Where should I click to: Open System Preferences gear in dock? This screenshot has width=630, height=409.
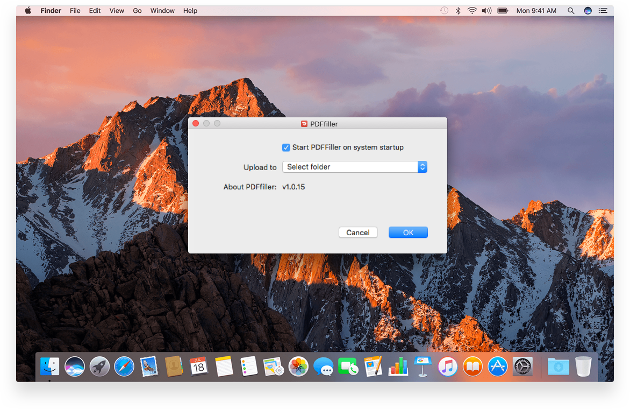522,366
